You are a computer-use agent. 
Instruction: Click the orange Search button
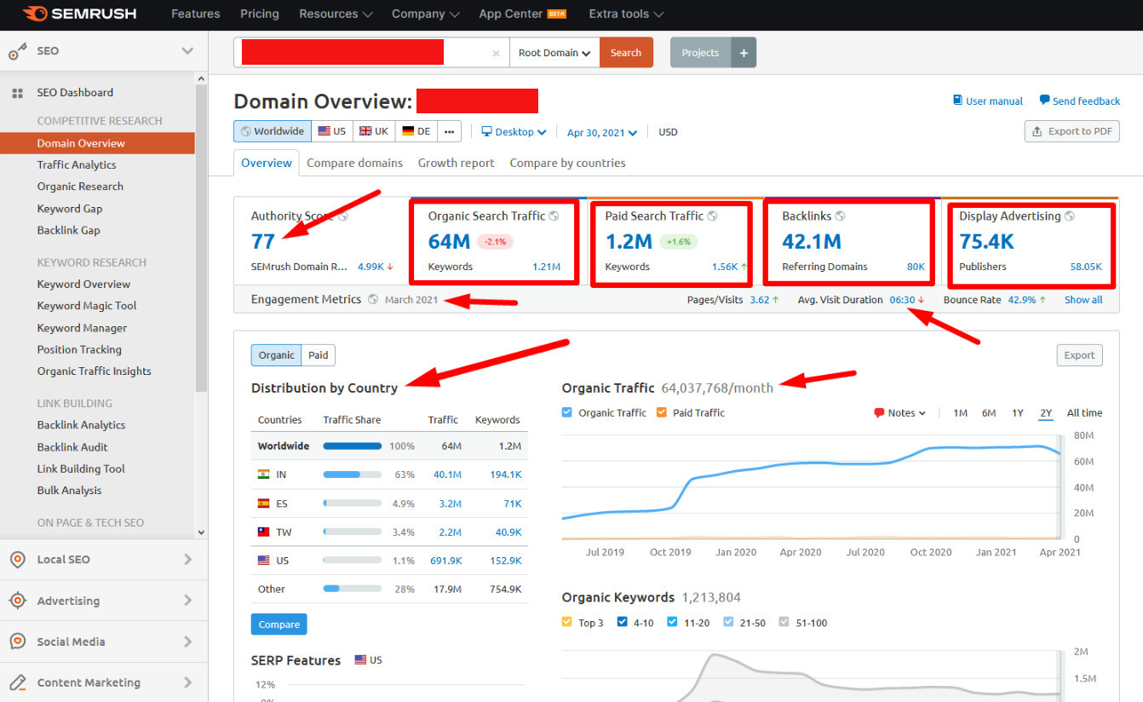point(626,53)
